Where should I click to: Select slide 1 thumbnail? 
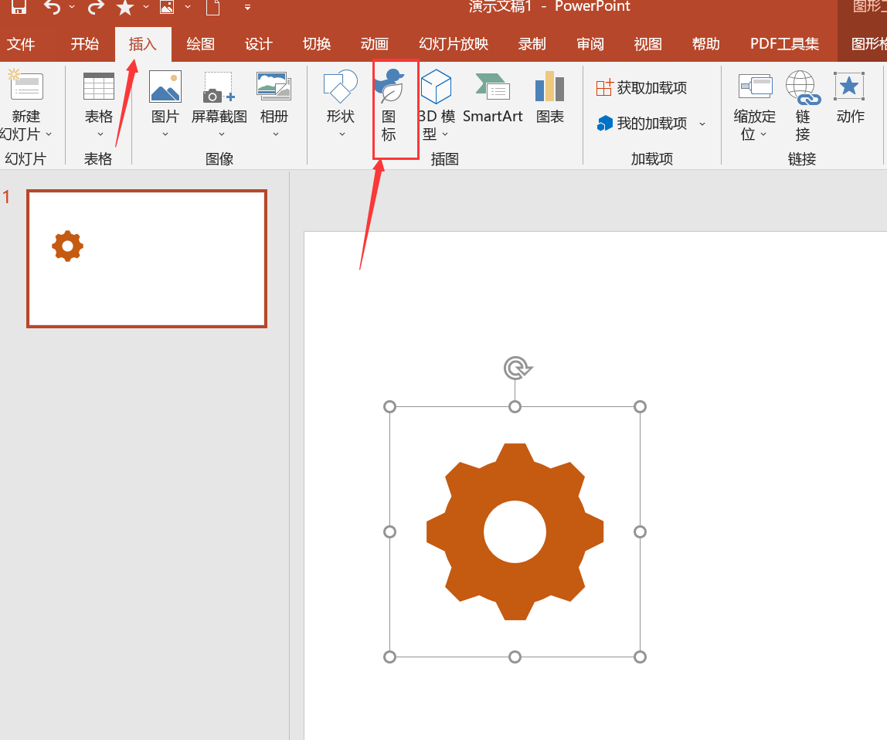[147, 259]
